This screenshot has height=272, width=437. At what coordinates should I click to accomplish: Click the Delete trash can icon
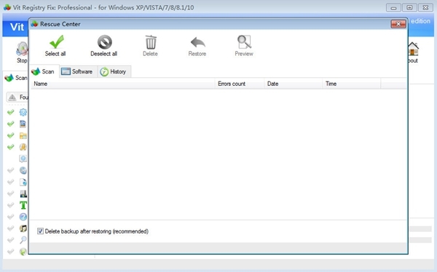click(x=151, y=42)
